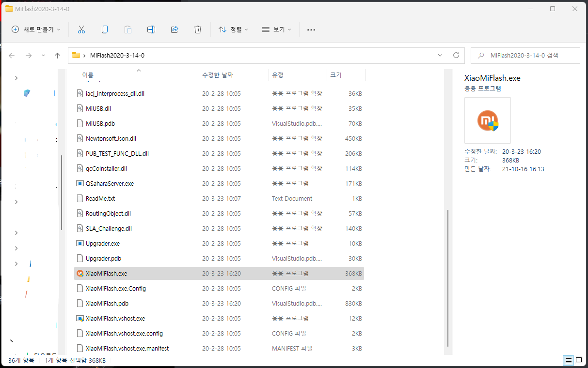The height and width of the screenshot is (368, 588).
Task: Click the Copy icon in toolbar
Action: pos(105,29)
